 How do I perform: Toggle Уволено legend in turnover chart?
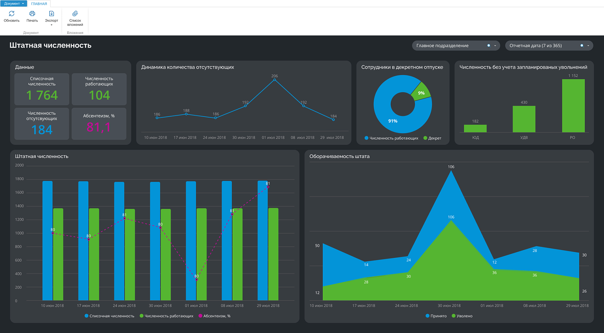coord(462,316)
